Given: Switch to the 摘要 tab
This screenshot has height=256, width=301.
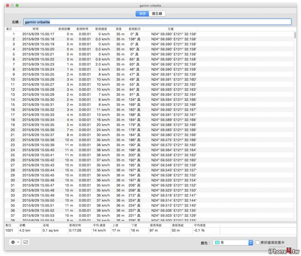Looking at the screenshot, I should click(143, 14).
